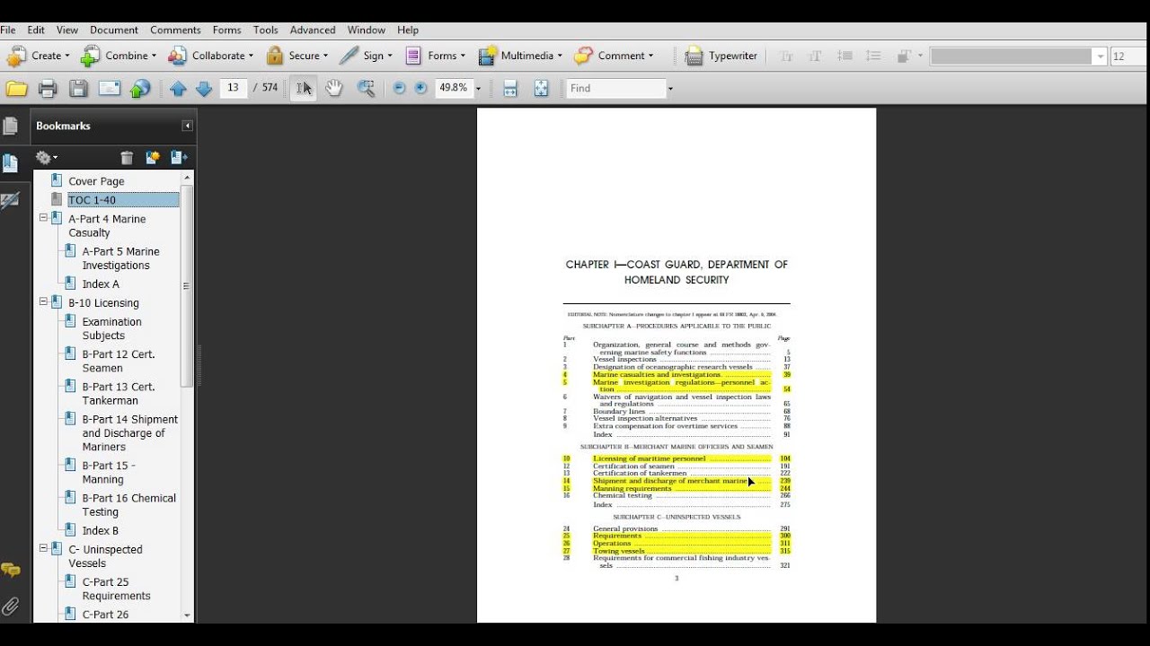The width and height of the screenshot is (1150, 646).
Task: Open the Pages panel icon in the sidebar
Action: point(10,127)
